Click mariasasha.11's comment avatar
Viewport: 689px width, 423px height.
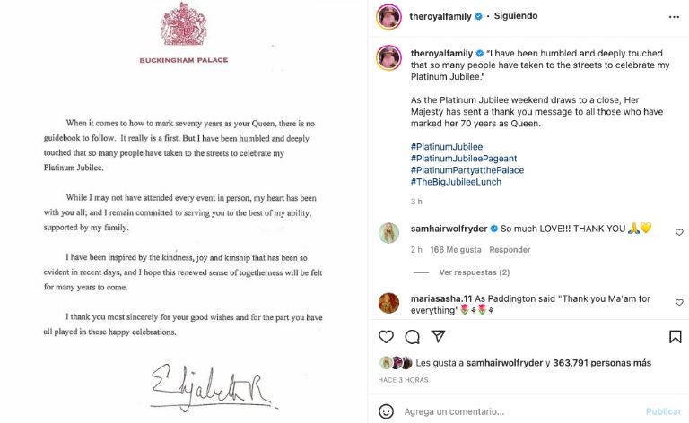pyautogui.click(x=388, y=303)
